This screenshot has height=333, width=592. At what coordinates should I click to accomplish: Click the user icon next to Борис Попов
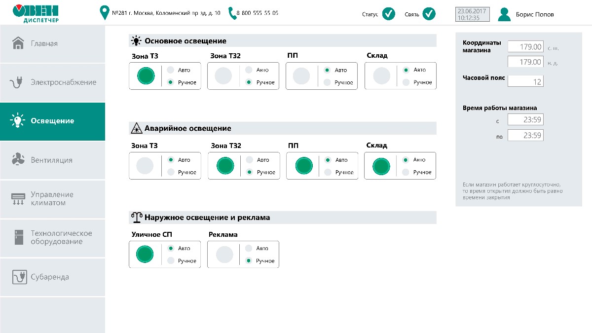[504, 13]
